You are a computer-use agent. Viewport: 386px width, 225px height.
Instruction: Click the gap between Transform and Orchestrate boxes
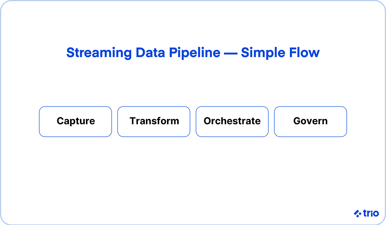pos(193,122)
